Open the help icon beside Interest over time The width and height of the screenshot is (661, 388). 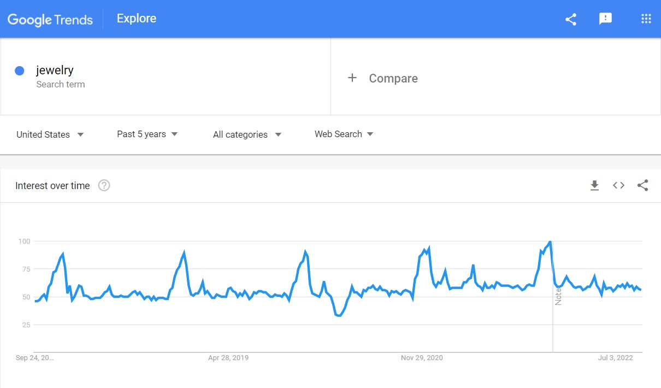[104, 186]
